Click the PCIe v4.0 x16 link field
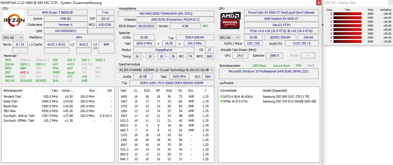This screenshot has height=165, width=393. click(x=281, y=31)
